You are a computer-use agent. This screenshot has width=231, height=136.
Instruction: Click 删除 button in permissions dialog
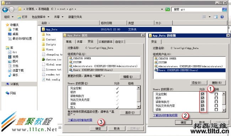click(x=217, y=83)
